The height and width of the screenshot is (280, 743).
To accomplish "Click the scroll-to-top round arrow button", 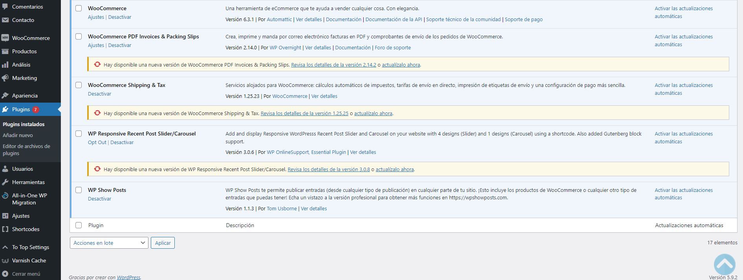I will point(725,264).
